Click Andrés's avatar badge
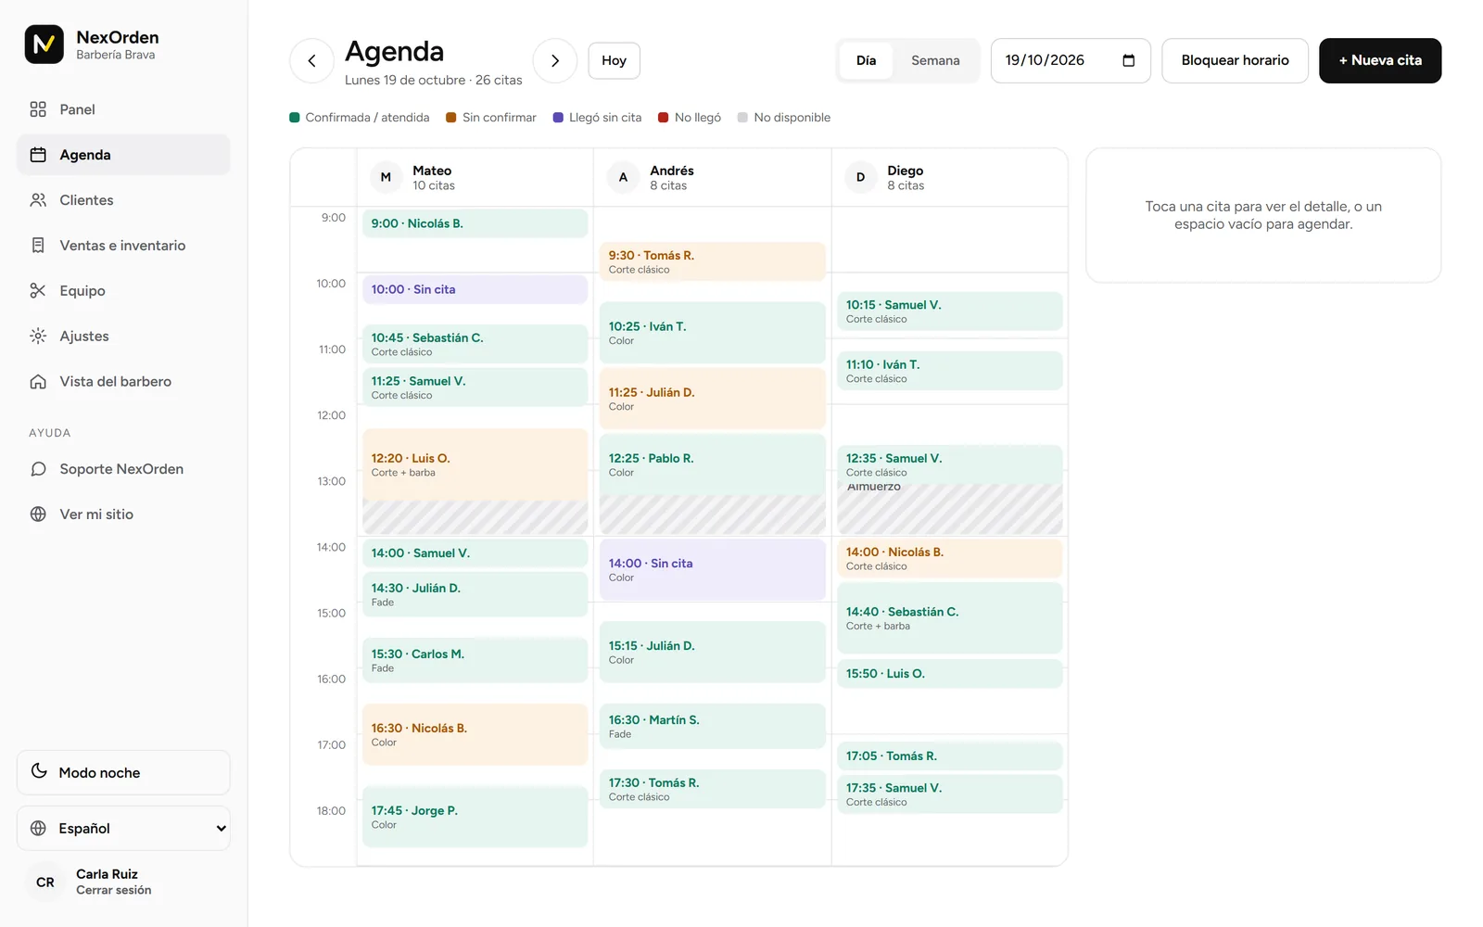1483x927 pixels. tap(623, 177)
